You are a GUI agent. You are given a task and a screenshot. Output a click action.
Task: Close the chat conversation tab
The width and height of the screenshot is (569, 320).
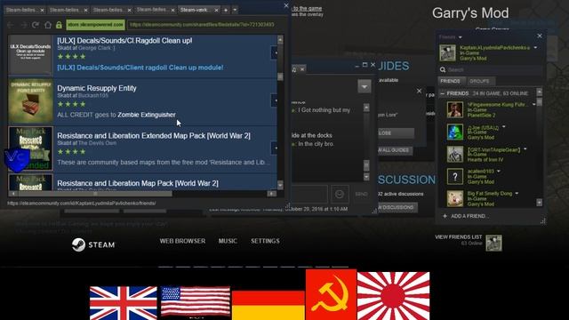point(302,68)
